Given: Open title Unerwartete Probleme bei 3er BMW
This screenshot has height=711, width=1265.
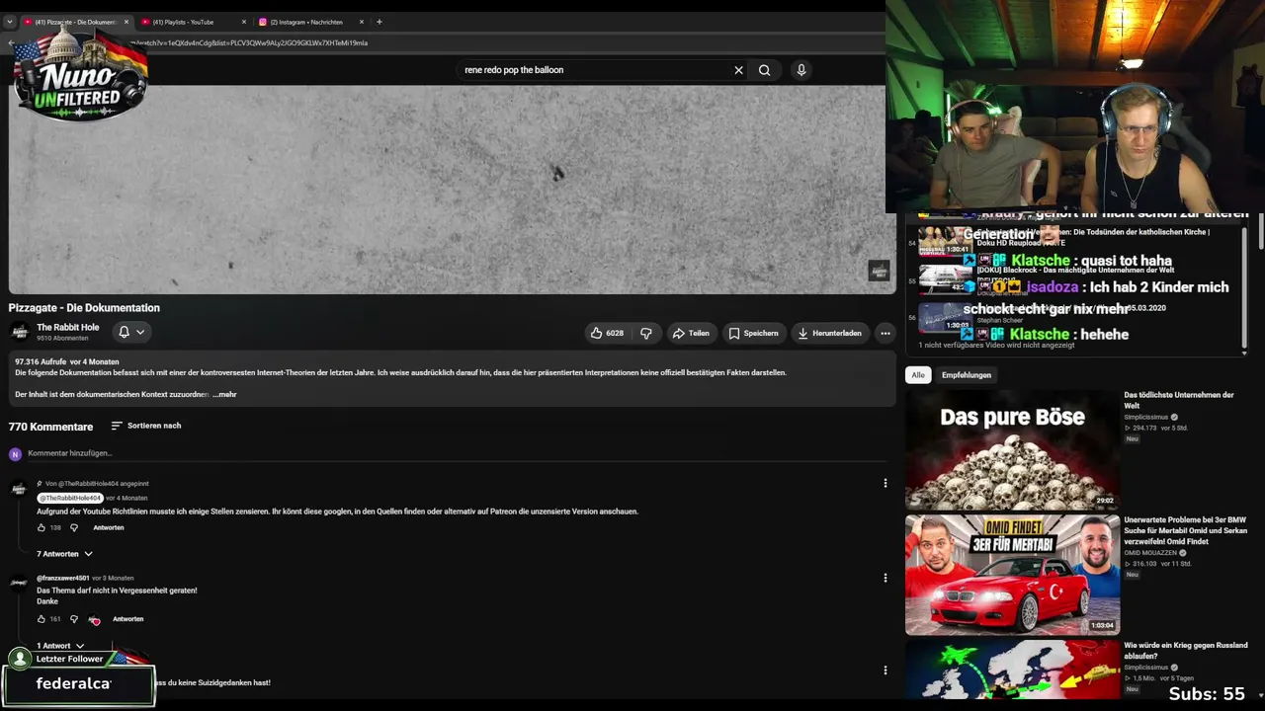Looking at the screenshot, I should pos(1186,530).
